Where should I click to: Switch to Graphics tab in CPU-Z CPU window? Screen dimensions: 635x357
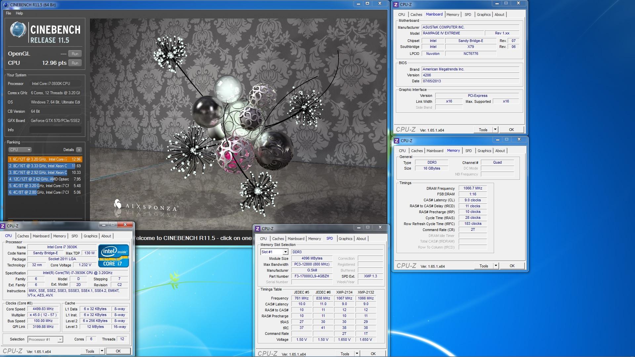point(90,236)
